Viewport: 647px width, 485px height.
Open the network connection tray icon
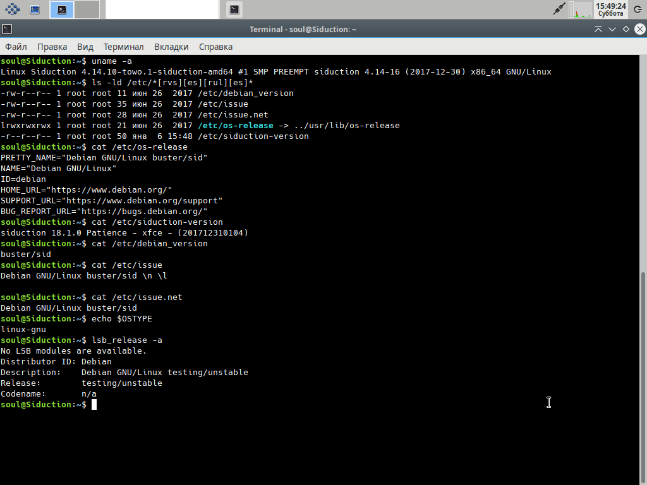559,9
